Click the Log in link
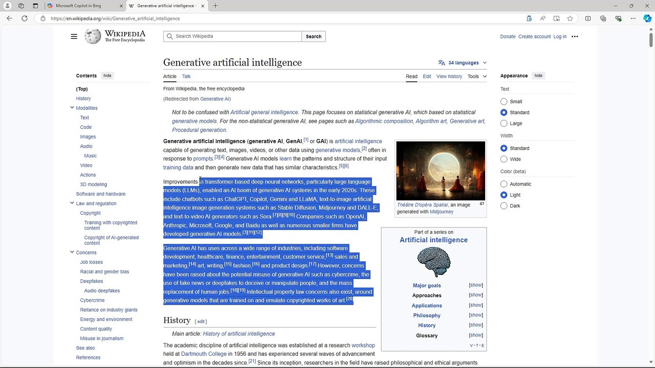Image resolution: width=655 pixels, height=368 pixels. [560, 36]
